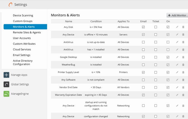Screen dimensions: 188x119
Task: Edit the Google Desktop monitor
Action: [177, 57]
